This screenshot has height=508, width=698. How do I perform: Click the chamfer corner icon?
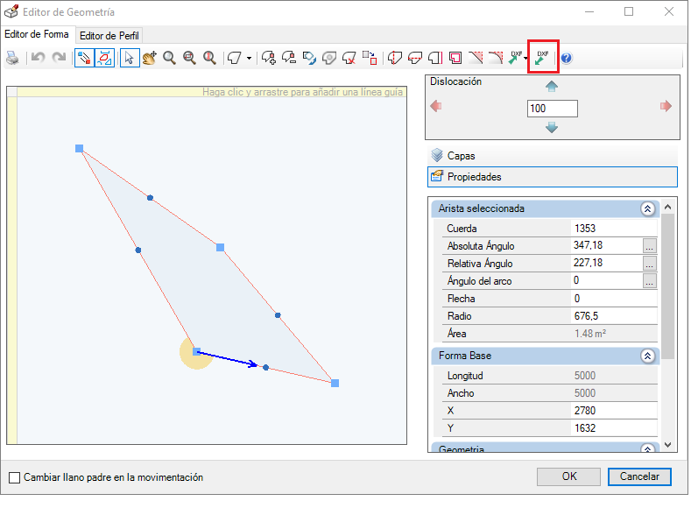tap(476, 58)
